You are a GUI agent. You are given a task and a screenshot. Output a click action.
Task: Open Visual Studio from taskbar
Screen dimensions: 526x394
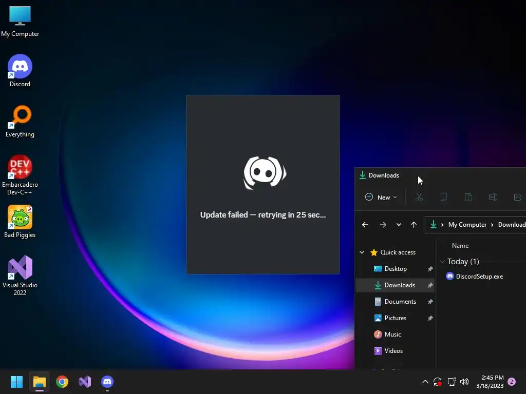click(x=85, y=382)
